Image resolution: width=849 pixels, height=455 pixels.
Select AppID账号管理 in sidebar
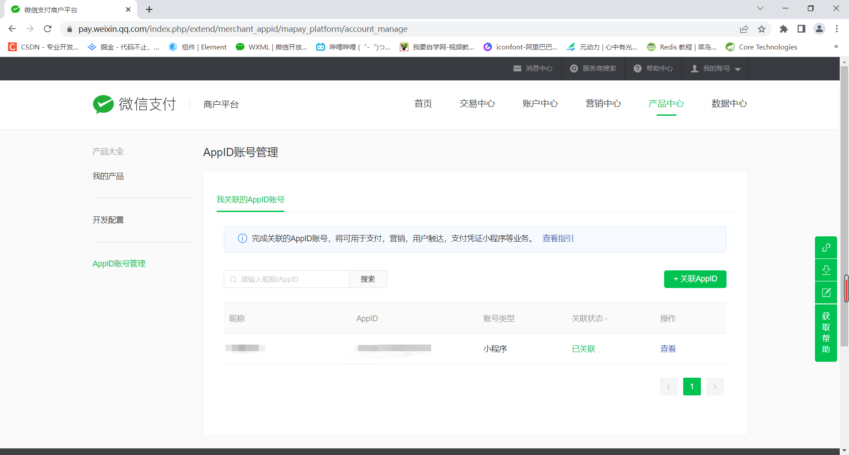[119, 264]
